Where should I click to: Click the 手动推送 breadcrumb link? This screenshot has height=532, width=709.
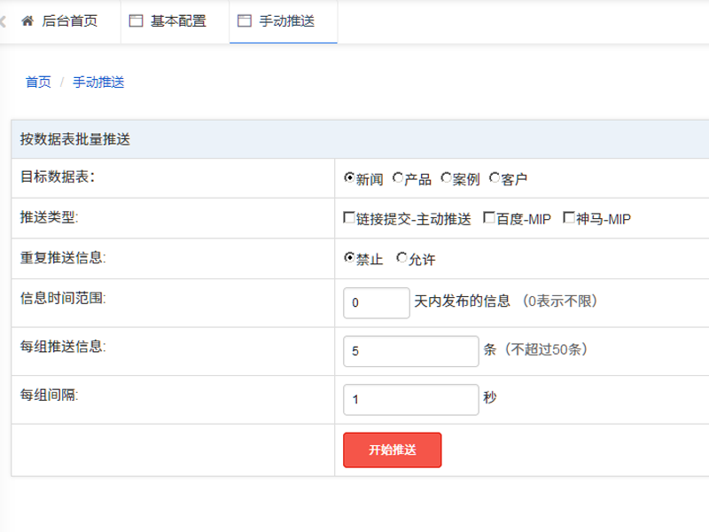pos(98,82)
